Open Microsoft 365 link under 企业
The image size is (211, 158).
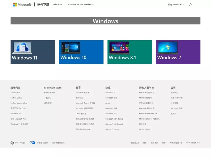[x=111, y=113]
